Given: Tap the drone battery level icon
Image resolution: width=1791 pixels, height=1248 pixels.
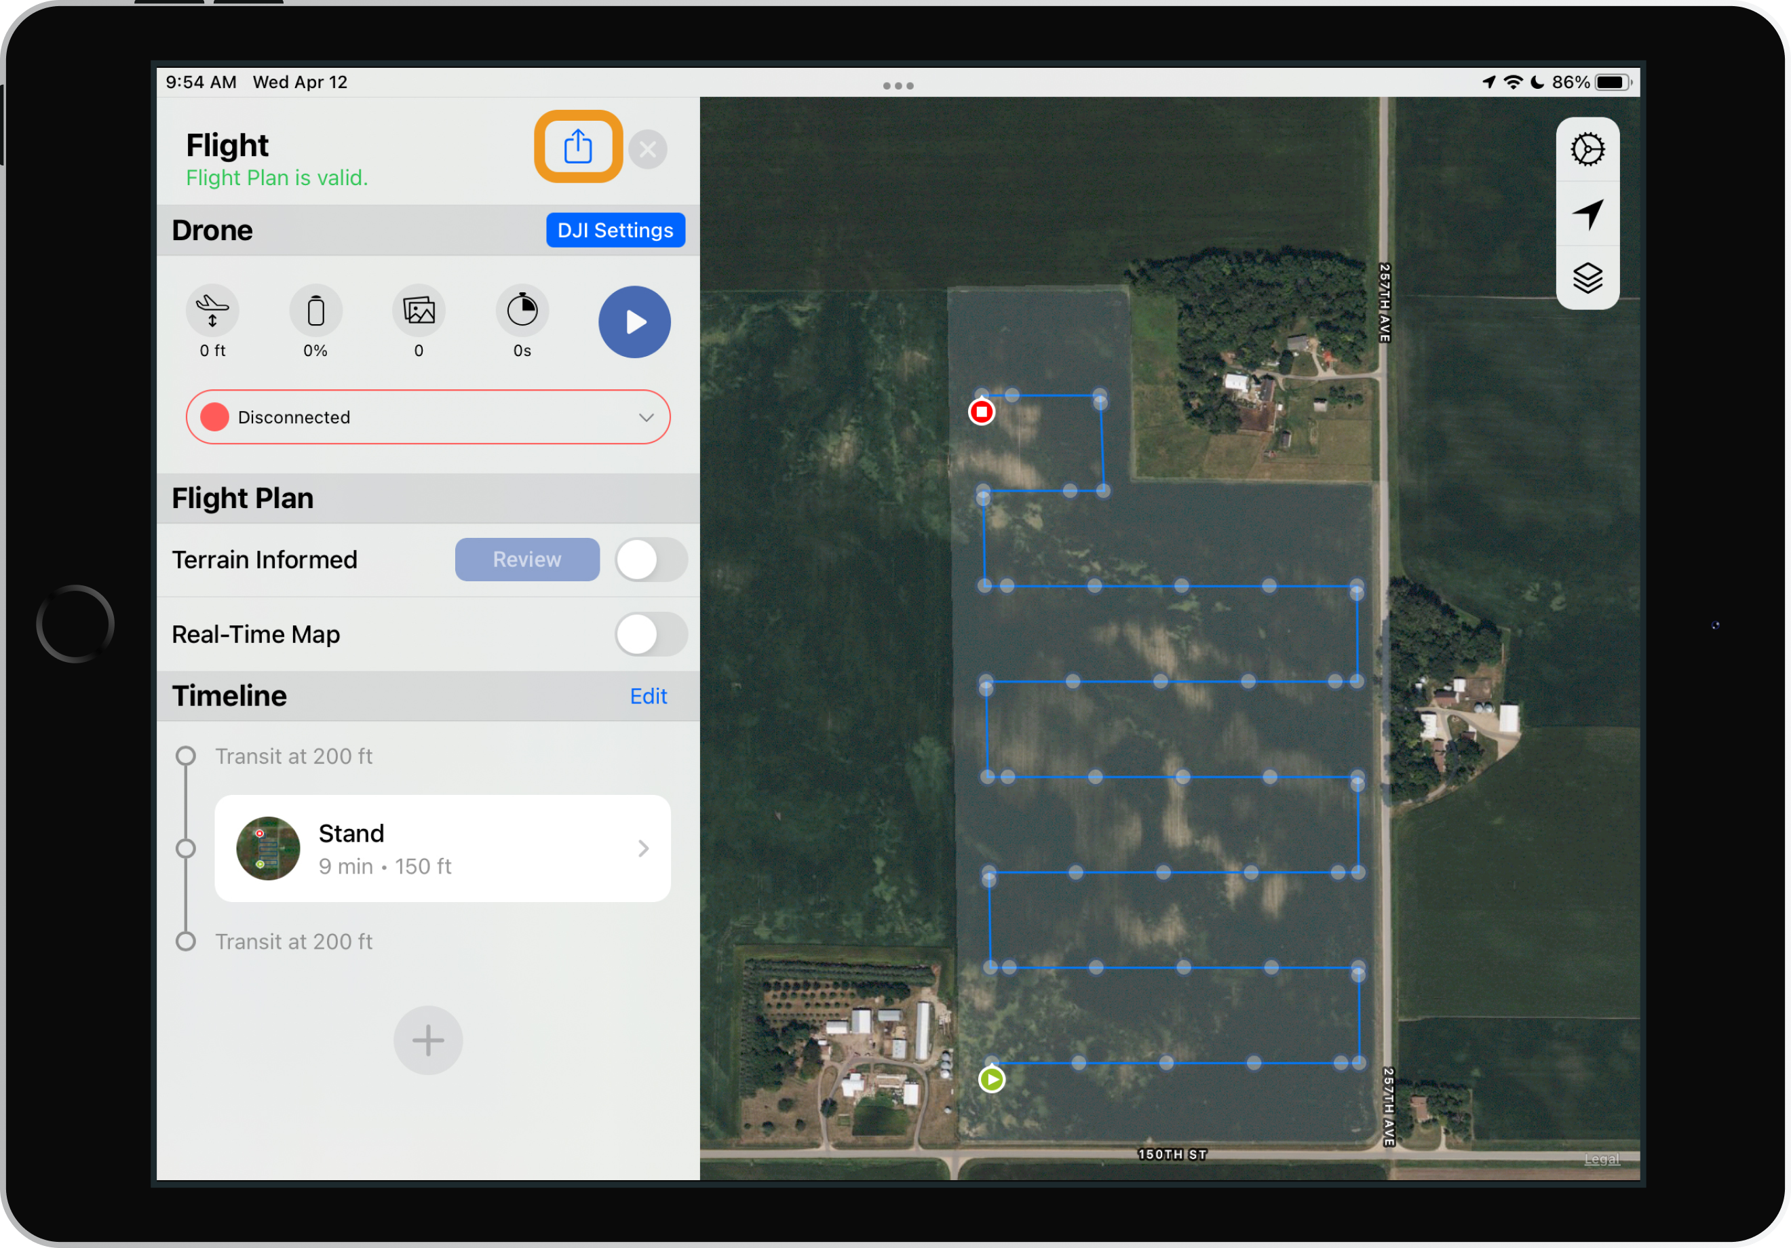Looking at the screenshot, I should [316, 311].
